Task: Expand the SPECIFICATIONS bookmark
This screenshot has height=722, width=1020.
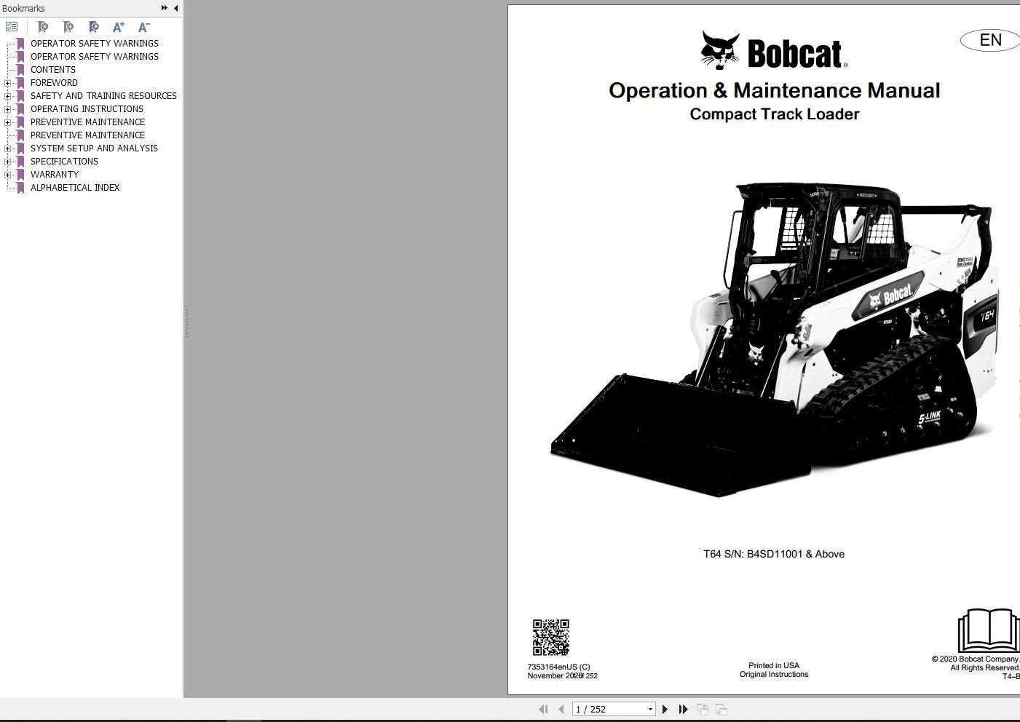Action: (7, 161)
